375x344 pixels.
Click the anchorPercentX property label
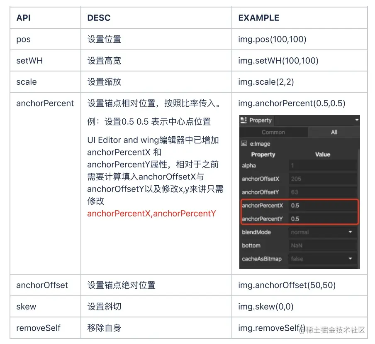coord(262,205)
